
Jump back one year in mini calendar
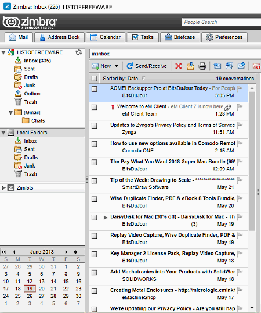coord(4,252)
